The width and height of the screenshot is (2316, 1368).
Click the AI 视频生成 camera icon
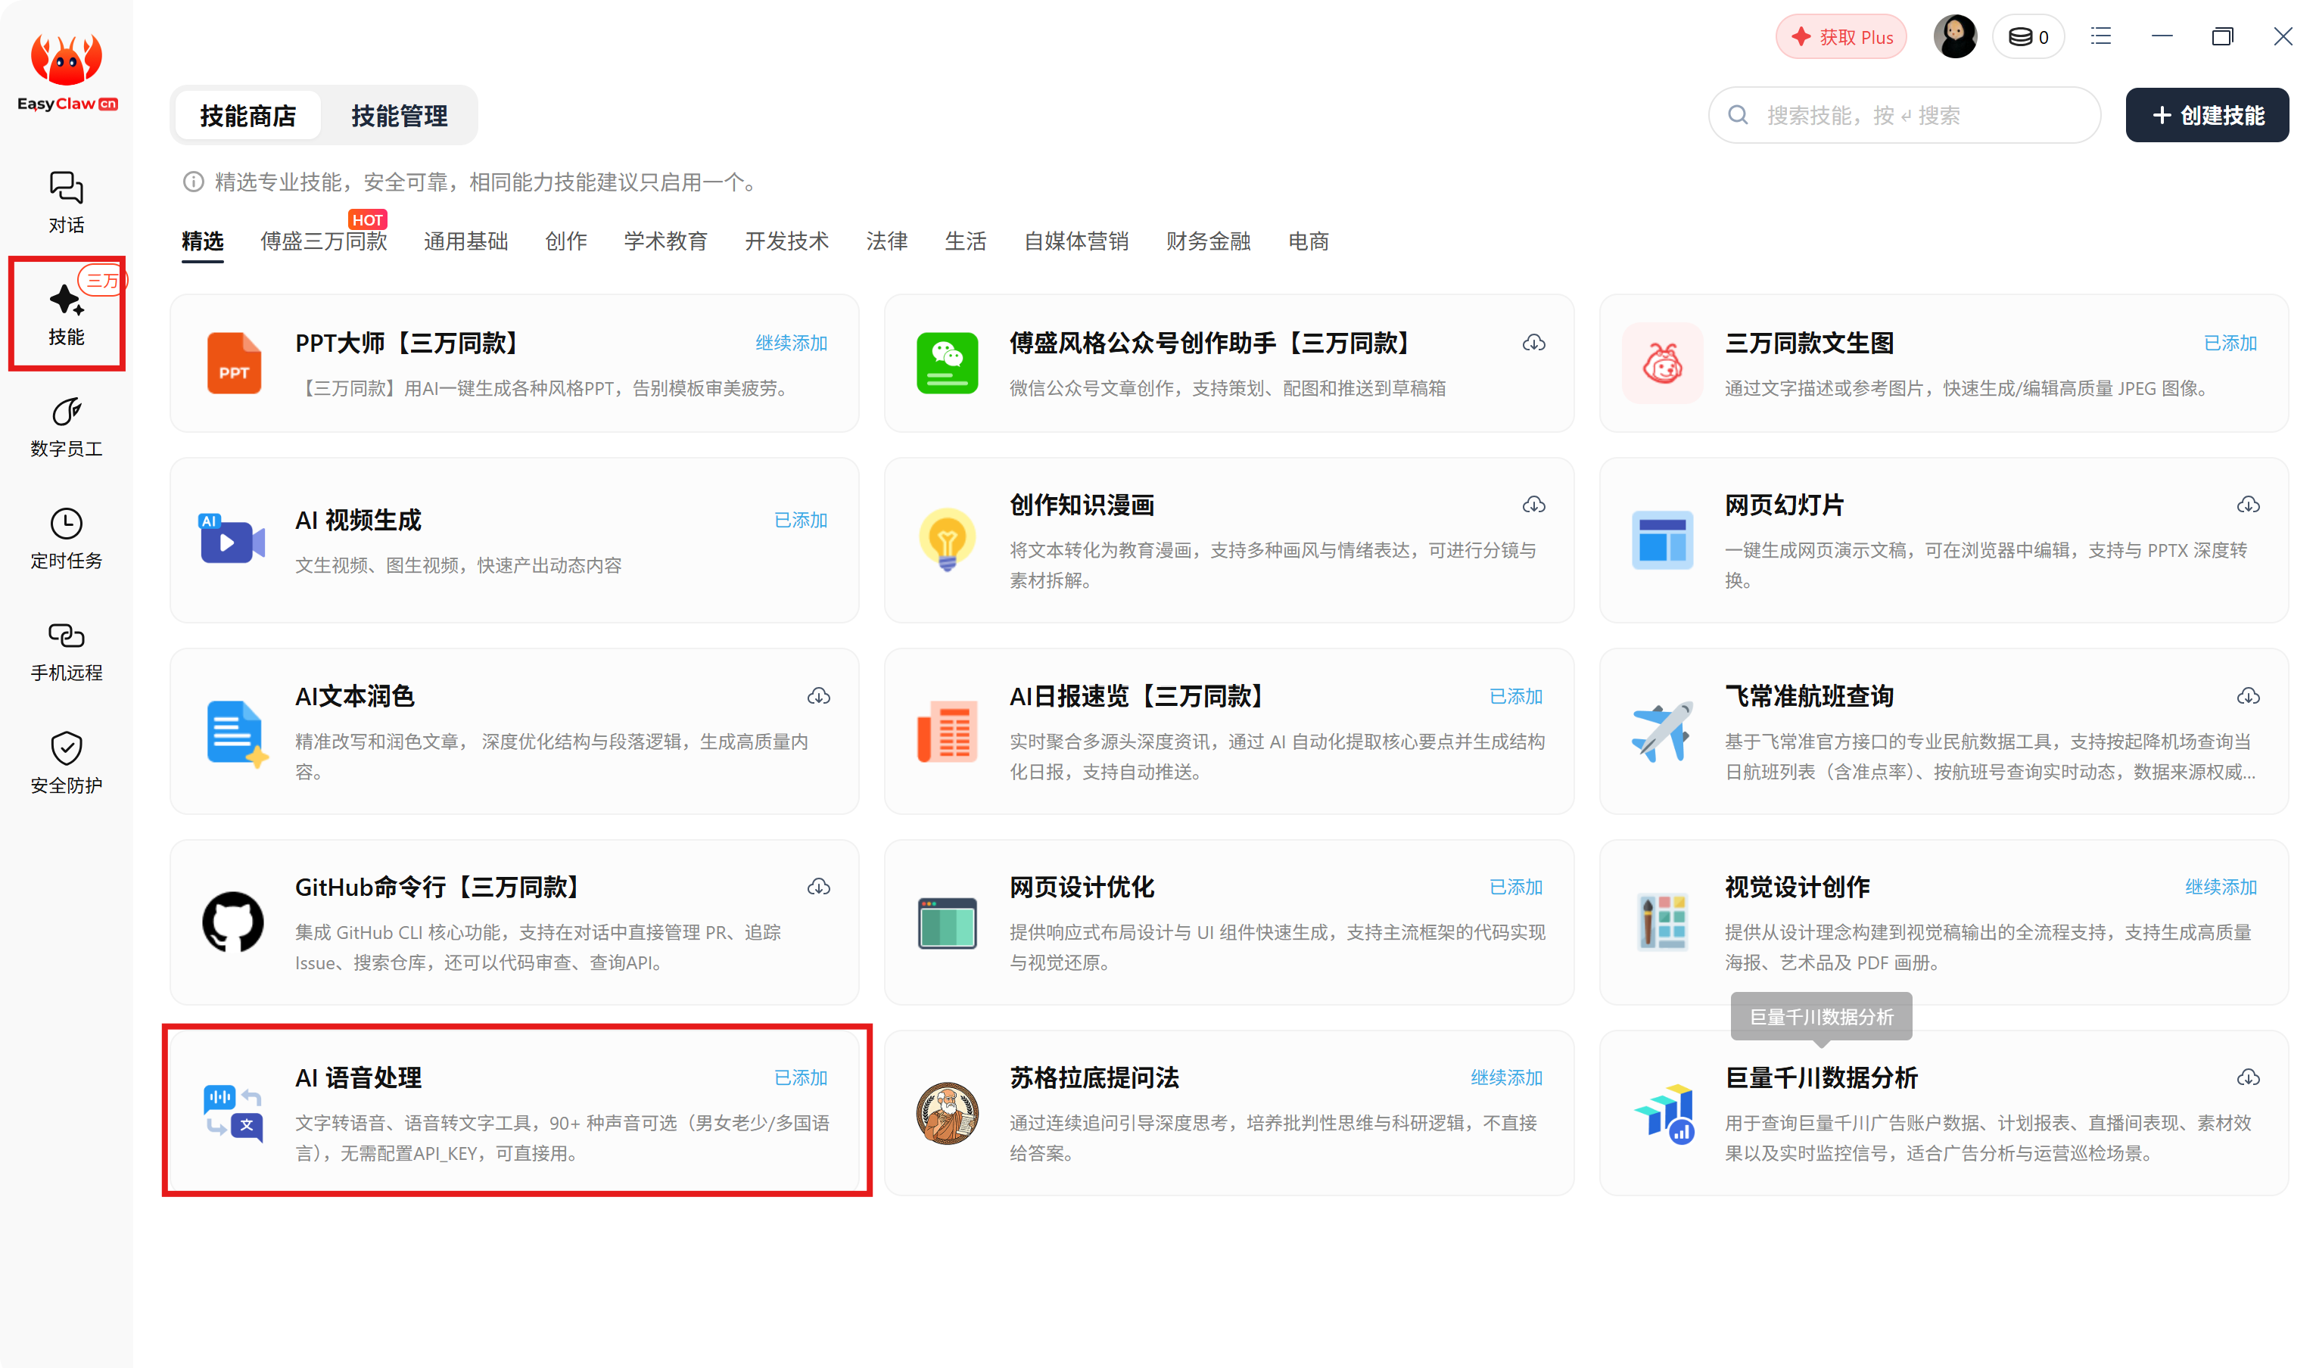coord(232,539)
